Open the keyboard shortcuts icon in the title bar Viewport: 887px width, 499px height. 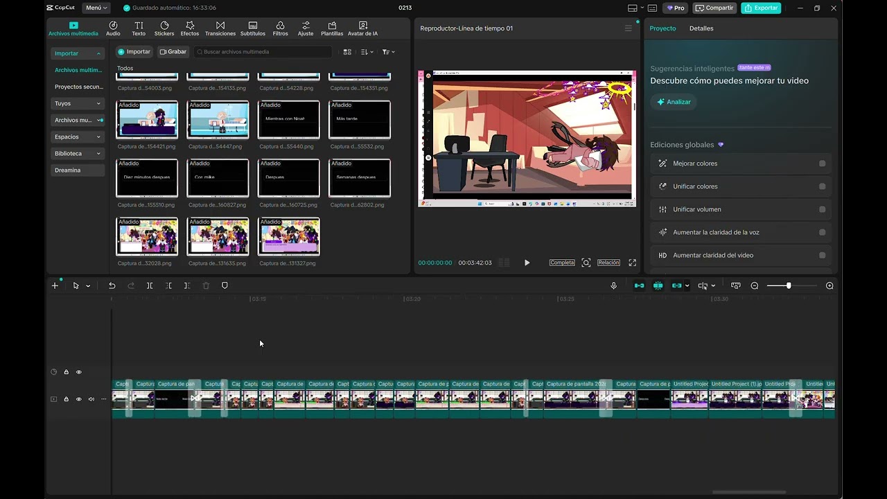pyautogui.click(x=652, y=8)
